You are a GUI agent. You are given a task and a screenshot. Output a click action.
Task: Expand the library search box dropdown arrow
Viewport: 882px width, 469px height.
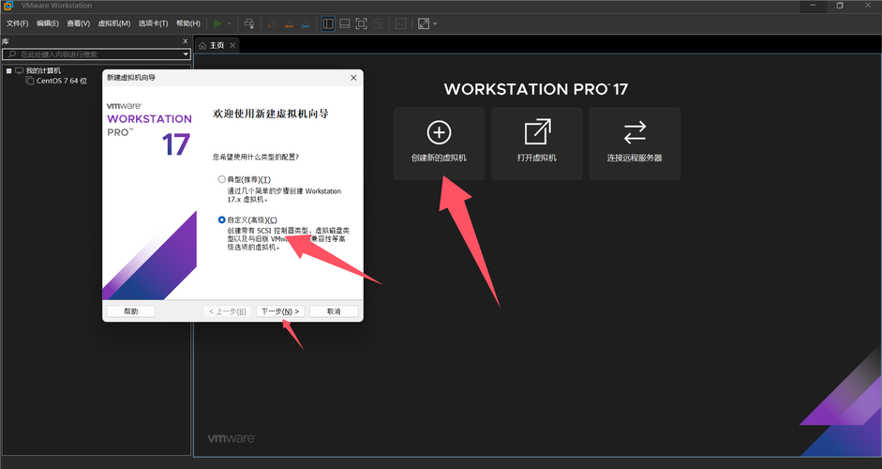pos(186,54)
